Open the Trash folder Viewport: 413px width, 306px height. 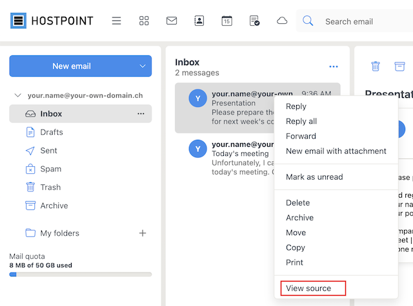click(80, 187)
